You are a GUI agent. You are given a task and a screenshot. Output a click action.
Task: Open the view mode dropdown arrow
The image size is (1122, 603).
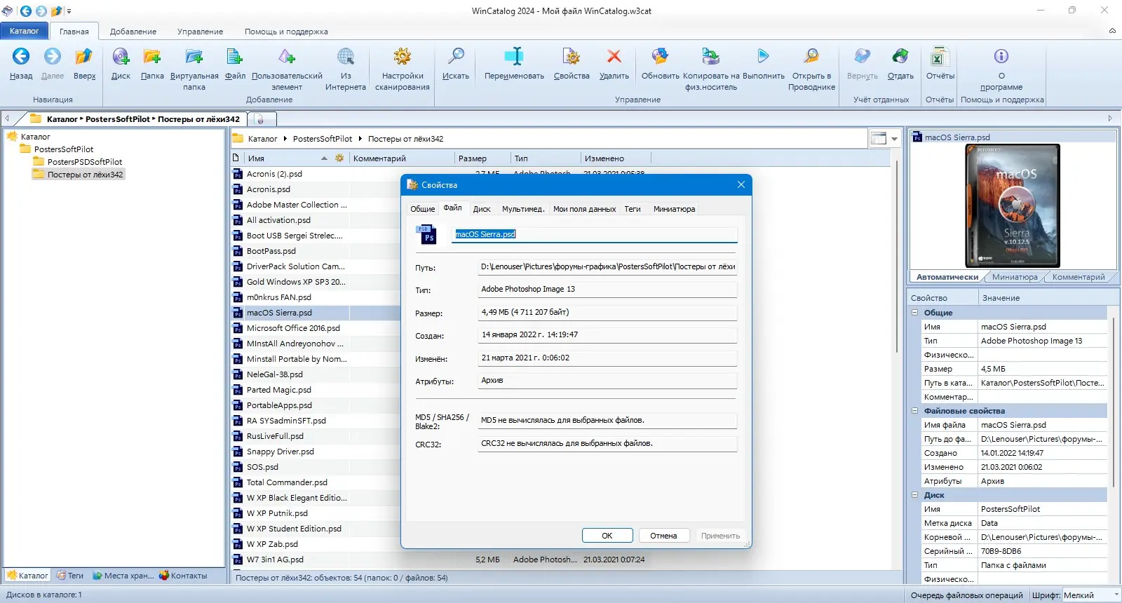[894, 139]
